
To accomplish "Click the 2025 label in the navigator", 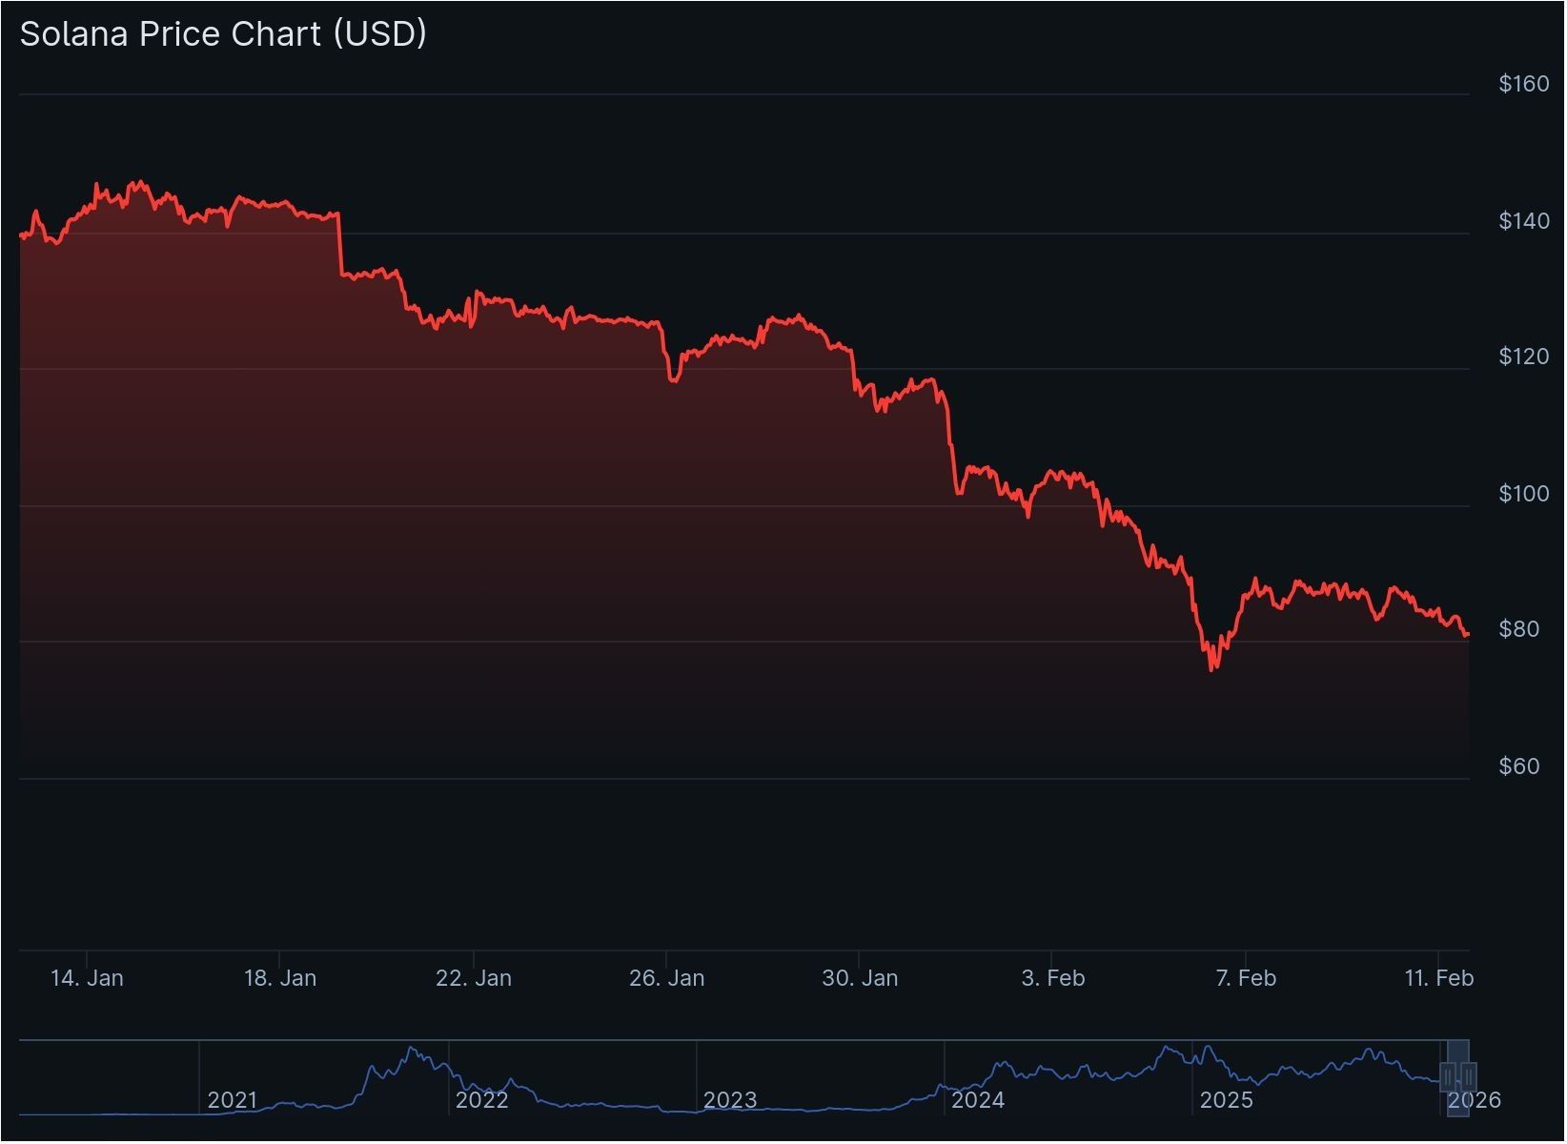I will tap(1226, 1100).
